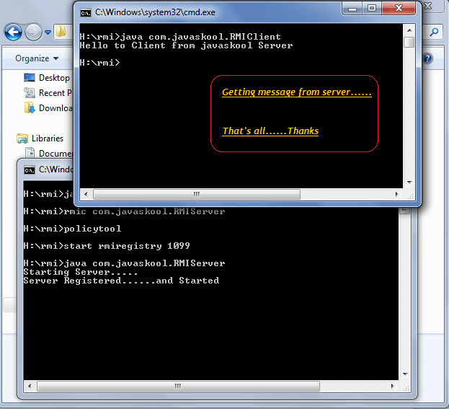This screenshot has width=449, height=409.
Task: Click the Explorer Forward navigation arrow
Action: tap(33, 32)
